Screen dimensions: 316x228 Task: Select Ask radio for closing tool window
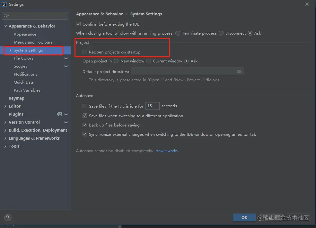pyautogui.click(x=250, y=33)
